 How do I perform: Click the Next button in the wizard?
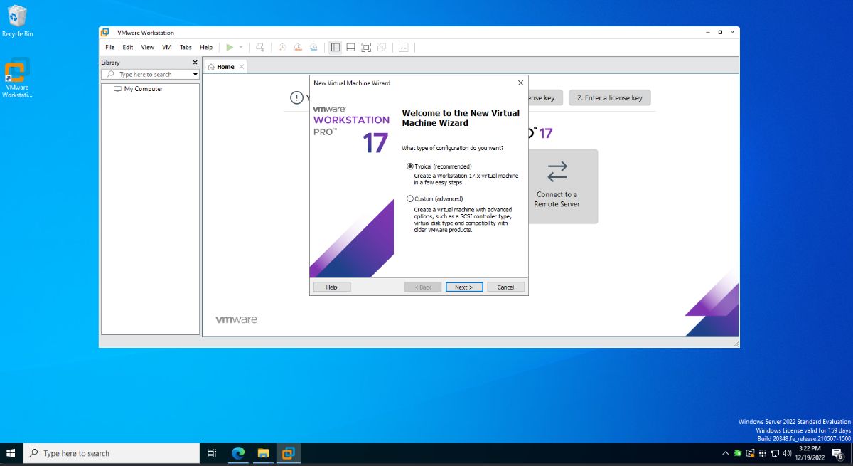tap(464, 287)
